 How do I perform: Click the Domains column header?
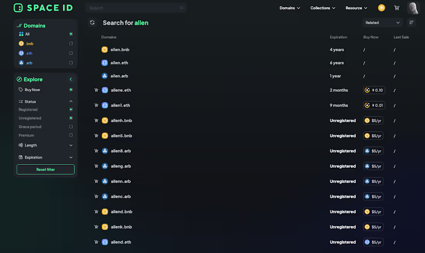coord(109,37)
